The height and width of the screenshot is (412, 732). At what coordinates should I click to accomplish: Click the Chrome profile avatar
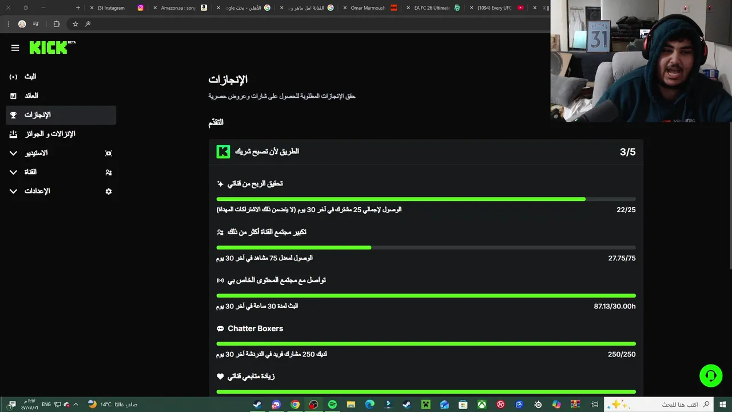pyautogui.click(x=22, y=24)
